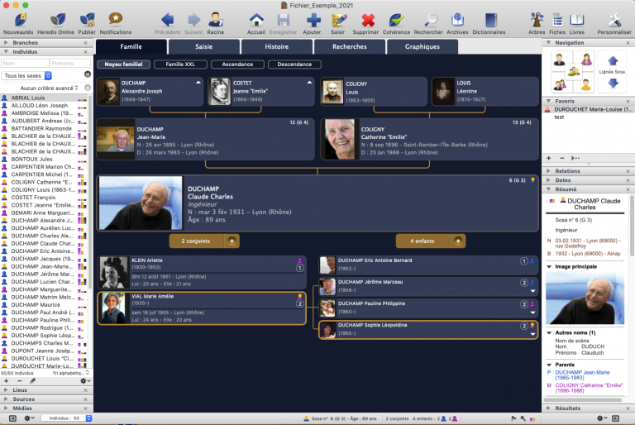Switch to the Histoire tab

276,47
